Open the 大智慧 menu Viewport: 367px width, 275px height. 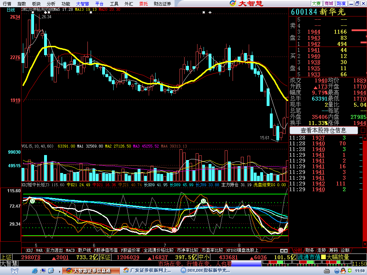(83, 4)
